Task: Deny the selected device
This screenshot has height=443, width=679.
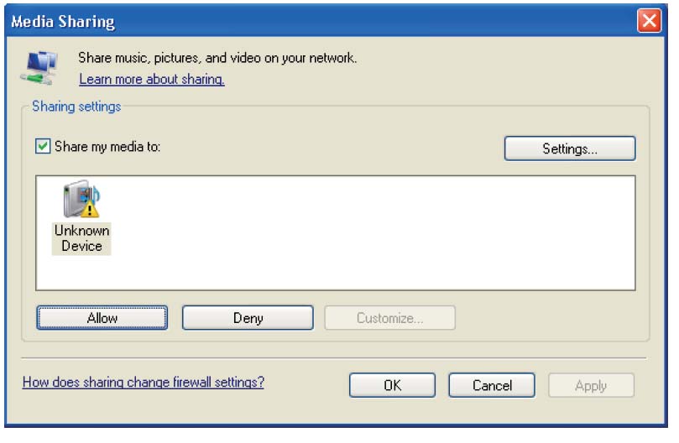Action: click(x=248, y=318)
